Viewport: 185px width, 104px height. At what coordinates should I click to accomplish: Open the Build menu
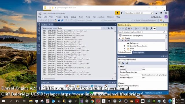point(66,17)
